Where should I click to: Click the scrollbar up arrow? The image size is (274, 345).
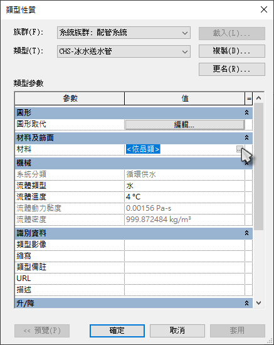(258, 98)
